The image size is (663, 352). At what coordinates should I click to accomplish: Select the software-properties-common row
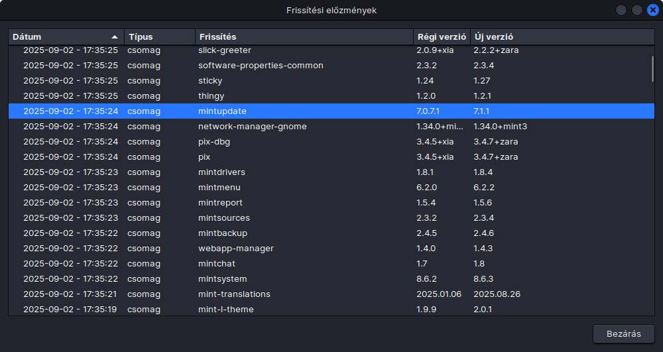point(331,66)
